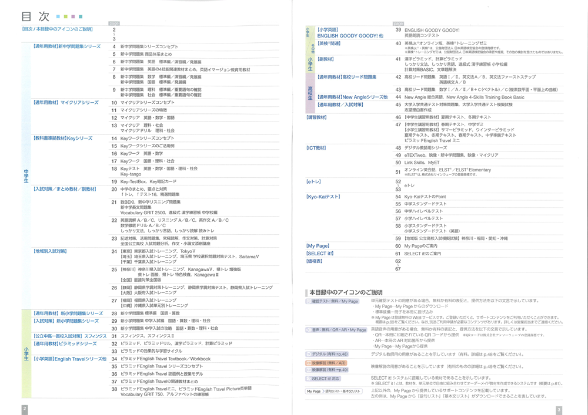This screenshot has width=588, height=415.
Task: Click Key-TestBox, Key暗記カード row
Action: point(148,182)
